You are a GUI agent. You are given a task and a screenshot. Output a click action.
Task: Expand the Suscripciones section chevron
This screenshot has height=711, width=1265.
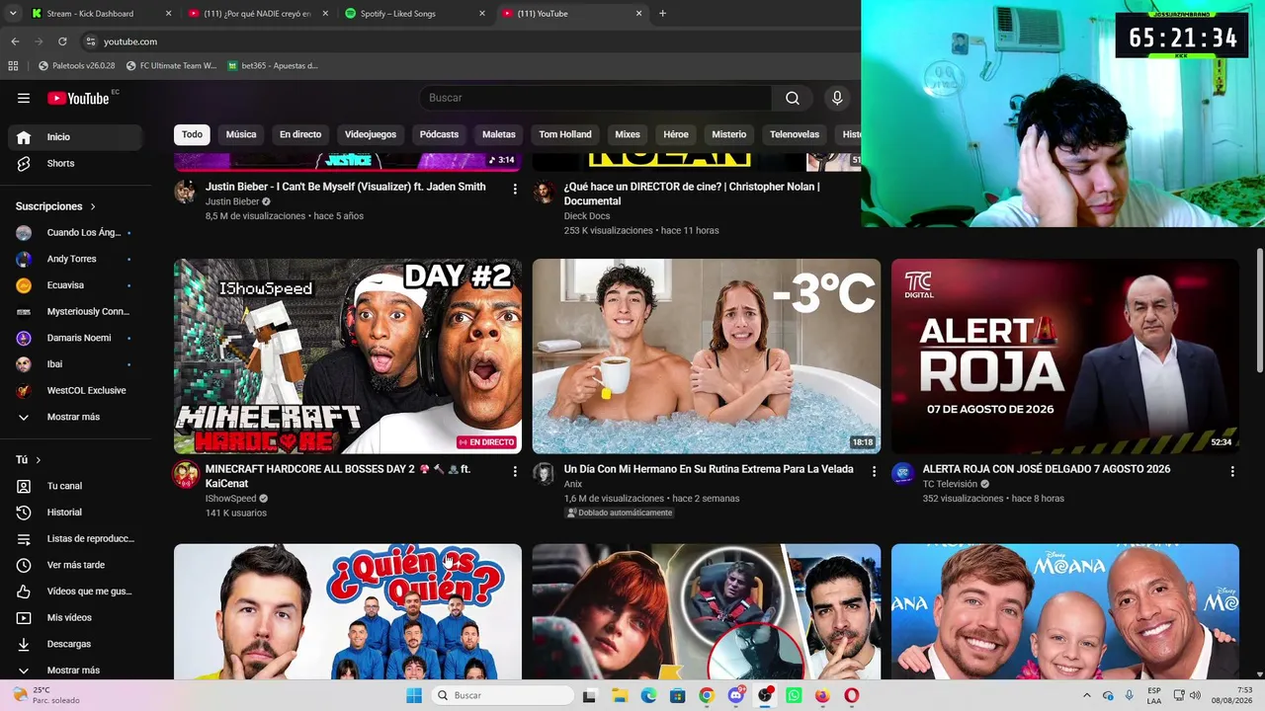point(93,206)
